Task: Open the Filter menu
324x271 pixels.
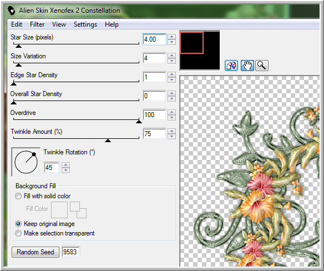Action: coord(37,24)
